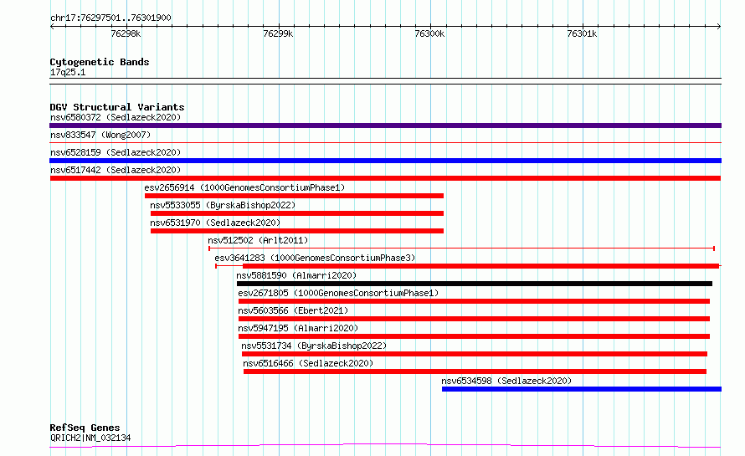745x456 pixels.
Task: Open the nsv5531734 (ByrskaBishop2022) label
Action: coord(314,346)
